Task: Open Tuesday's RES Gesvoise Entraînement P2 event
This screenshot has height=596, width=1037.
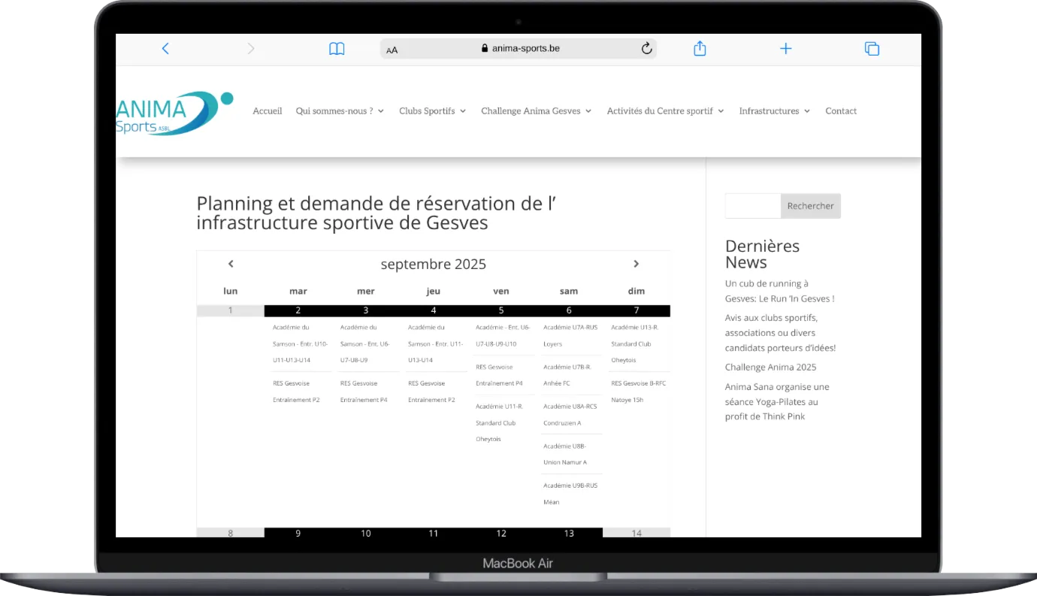Action: tap(298, 392)
